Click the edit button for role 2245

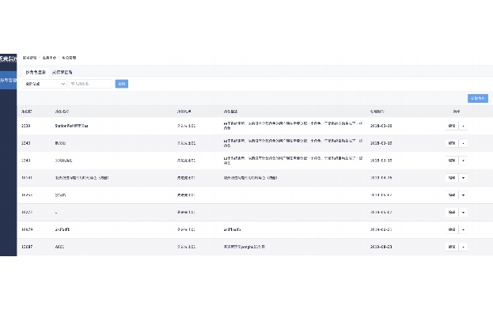point(452,161)
